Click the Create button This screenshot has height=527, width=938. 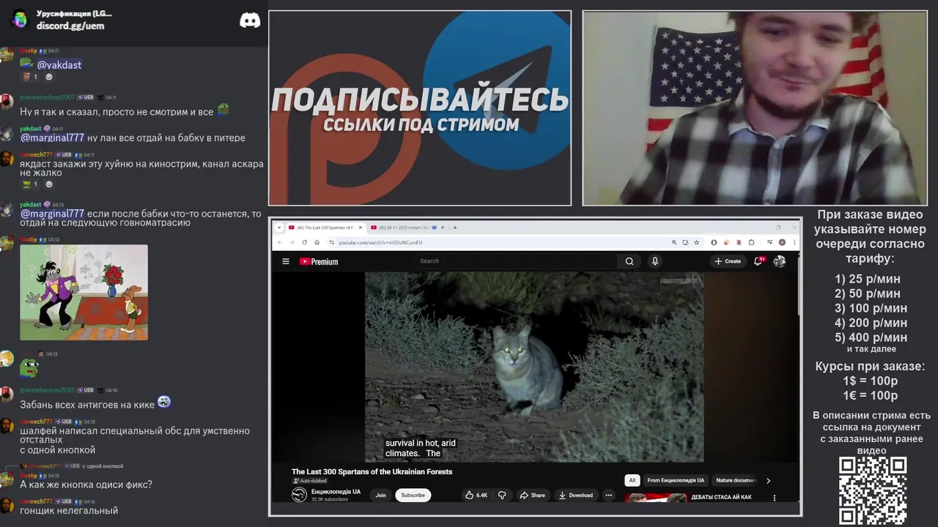pos(728,261)
